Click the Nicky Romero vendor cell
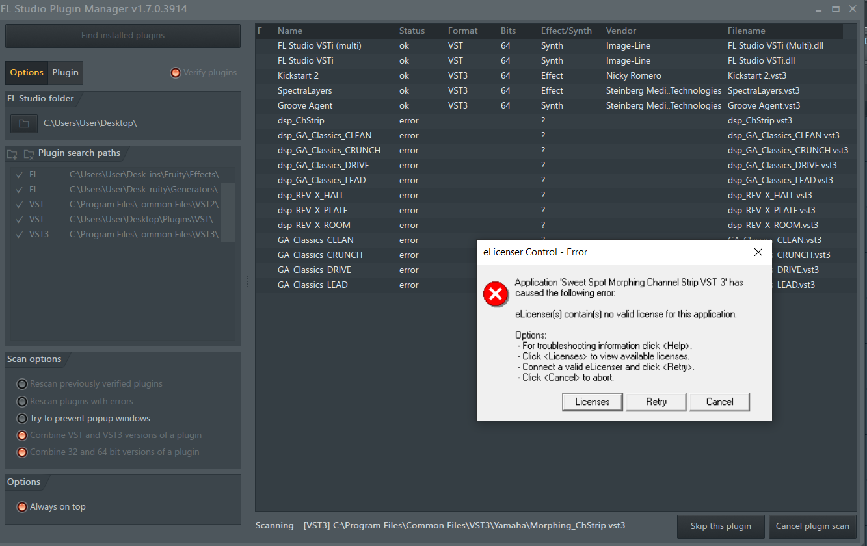This screenshot has width=867, height=546. pos(634,76)
